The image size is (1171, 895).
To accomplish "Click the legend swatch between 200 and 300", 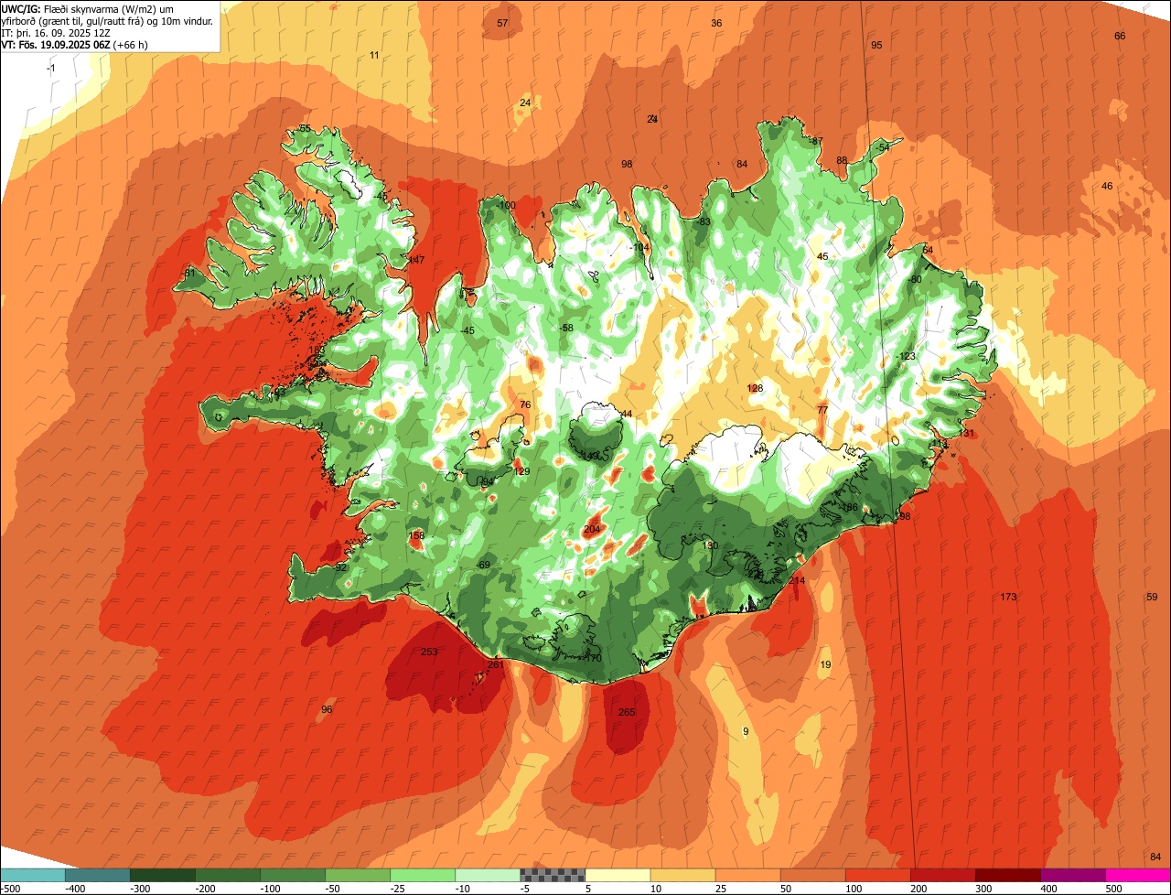I will tap(942, 875).
